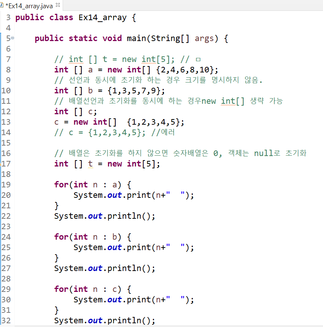The height and width of the screenshot is (327, 323).
Task: Open the Java file icon on the tab
Action: click(x=1, y=5)
